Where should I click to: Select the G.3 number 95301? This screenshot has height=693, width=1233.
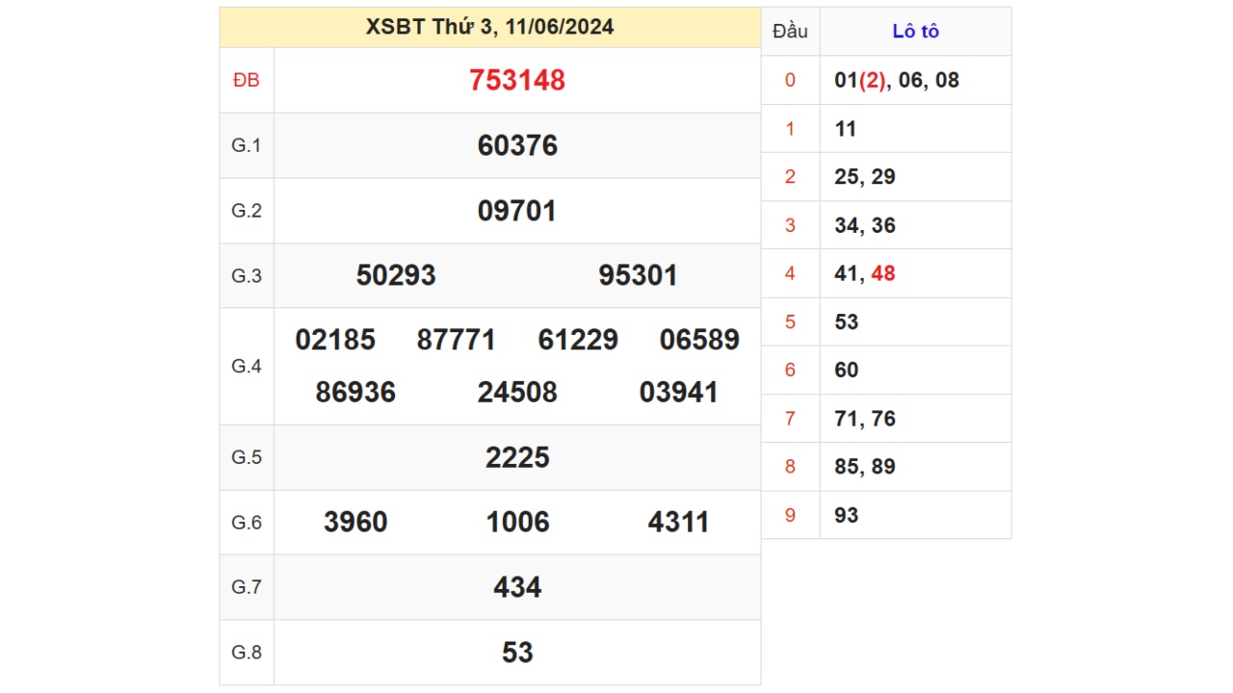tap(638, 275)
